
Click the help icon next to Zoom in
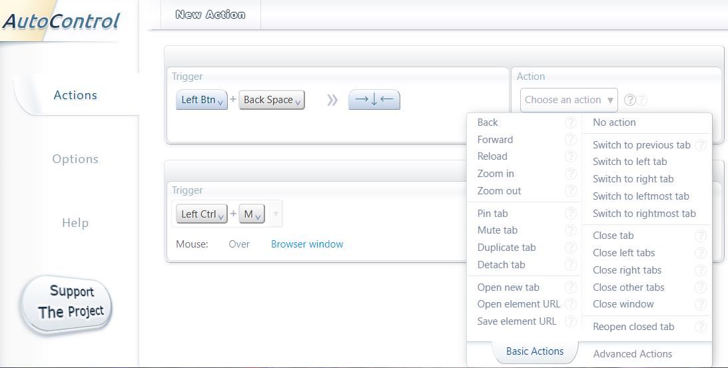(571, 174)
